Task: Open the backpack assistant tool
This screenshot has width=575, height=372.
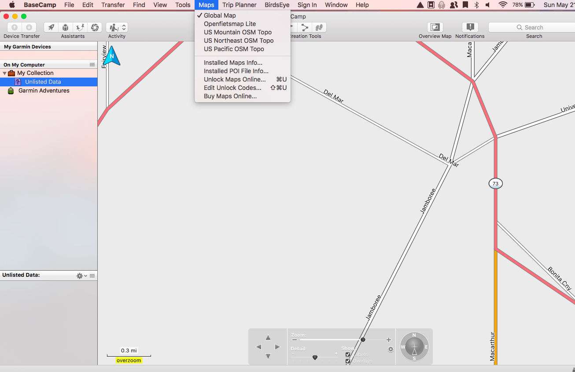Action: point(65,27)
